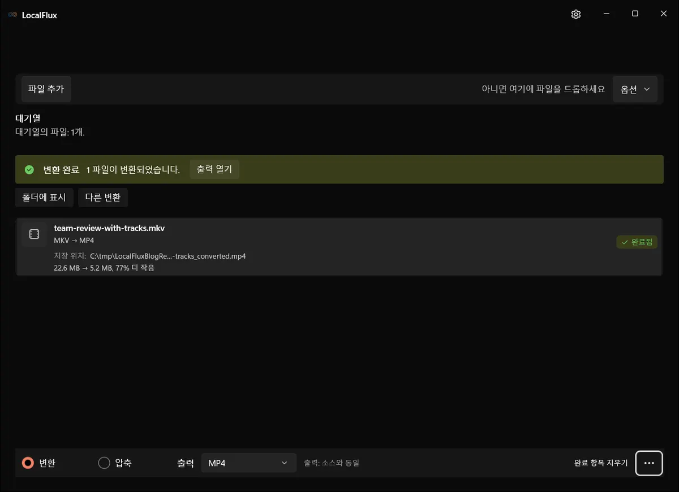Viewport: 679px width, 492px height.
Task: Click the 대기열 heading
Action: pyautogui.click(x=28, y=119)
